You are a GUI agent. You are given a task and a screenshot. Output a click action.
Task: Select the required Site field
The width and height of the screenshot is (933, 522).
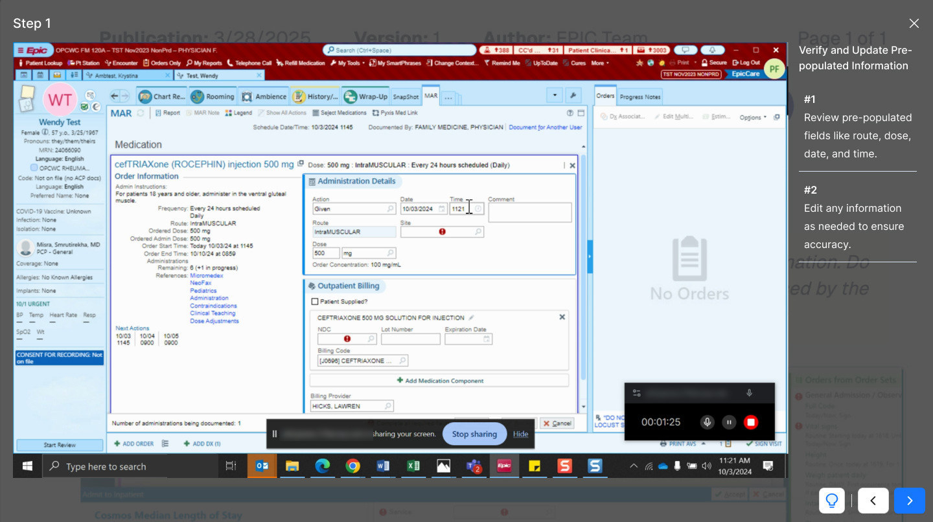(442, 231)
